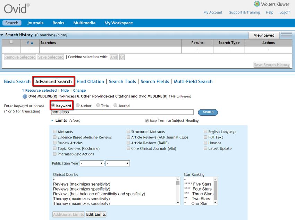Select the Keyword radio button
The width and height of the screenshot is (295, 220).
tap(53, 105)
